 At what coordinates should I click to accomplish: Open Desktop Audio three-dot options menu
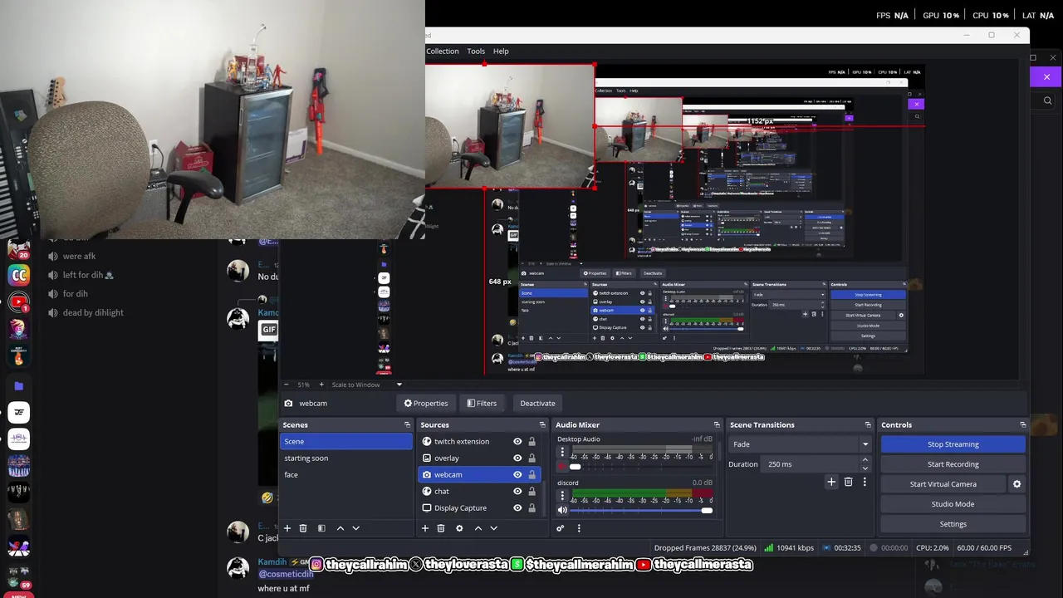[562, 453]
